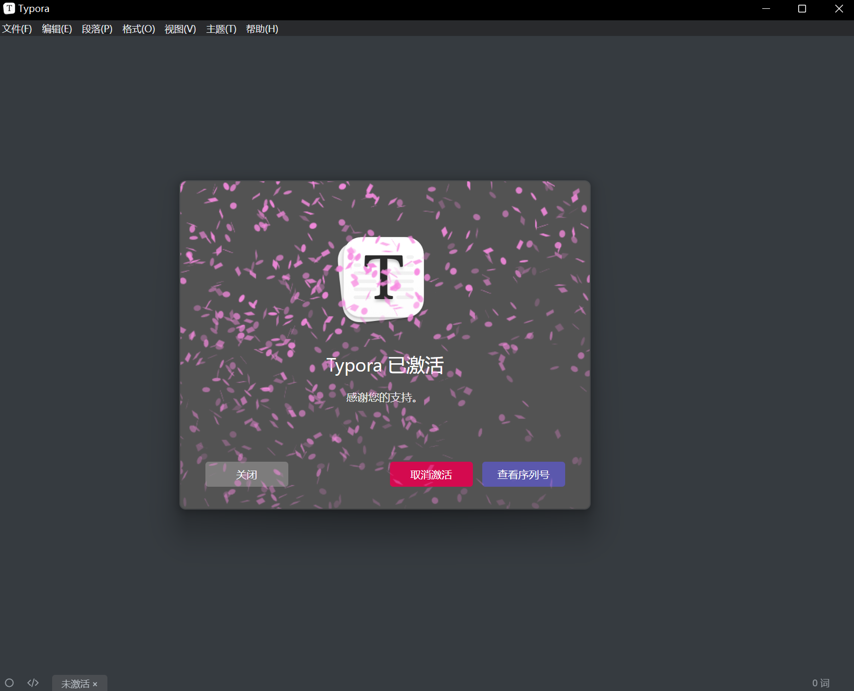Click the Typora app icon in title bar
Viewport: 854px width, 691px height.
(x=9, y=8)
